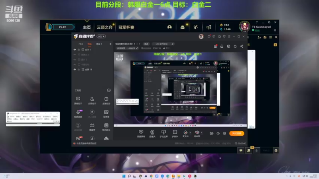
Task: Open the profile icon in League client navbar
Action: click(x=169, y=27)
